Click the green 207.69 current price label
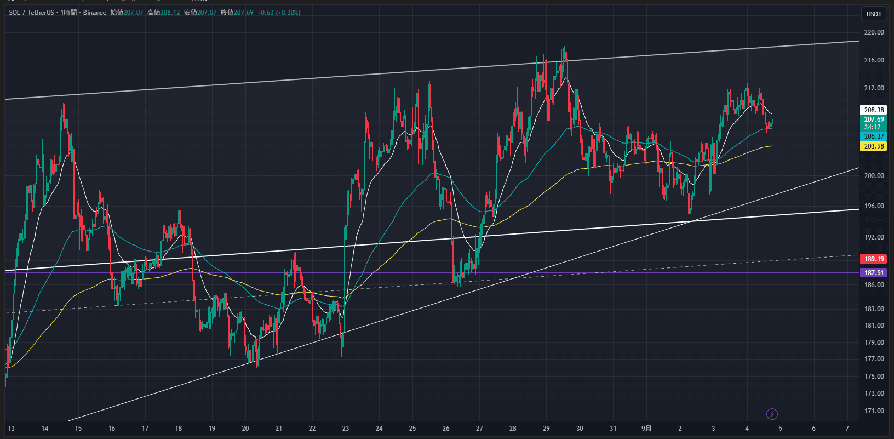Image resolution: width=894 pixels, height=439 pixels. click(874, 119)
